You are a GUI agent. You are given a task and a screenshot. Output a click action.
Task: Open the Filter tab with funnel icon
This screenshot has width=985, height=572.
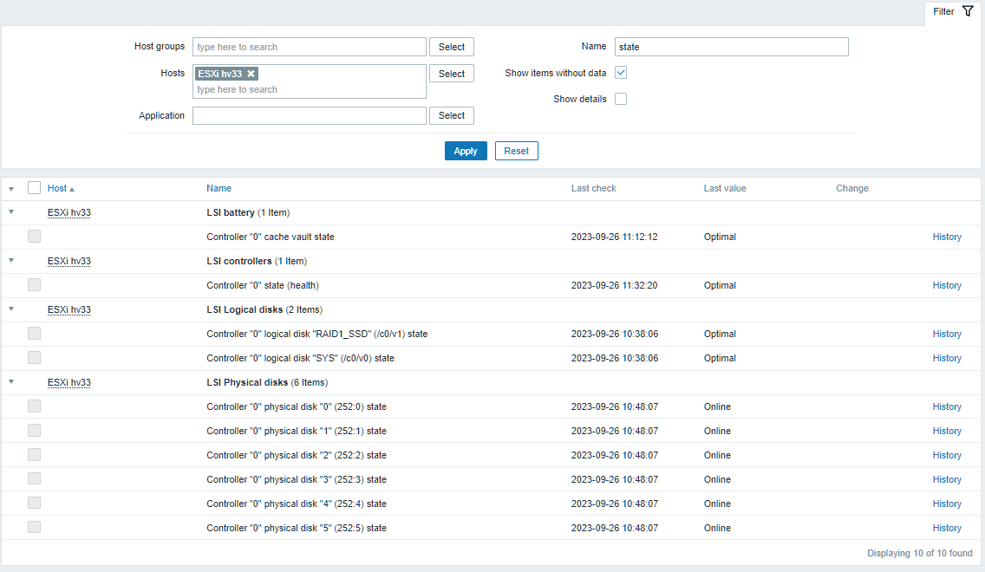pyautogui.click(x=952, y=12)
